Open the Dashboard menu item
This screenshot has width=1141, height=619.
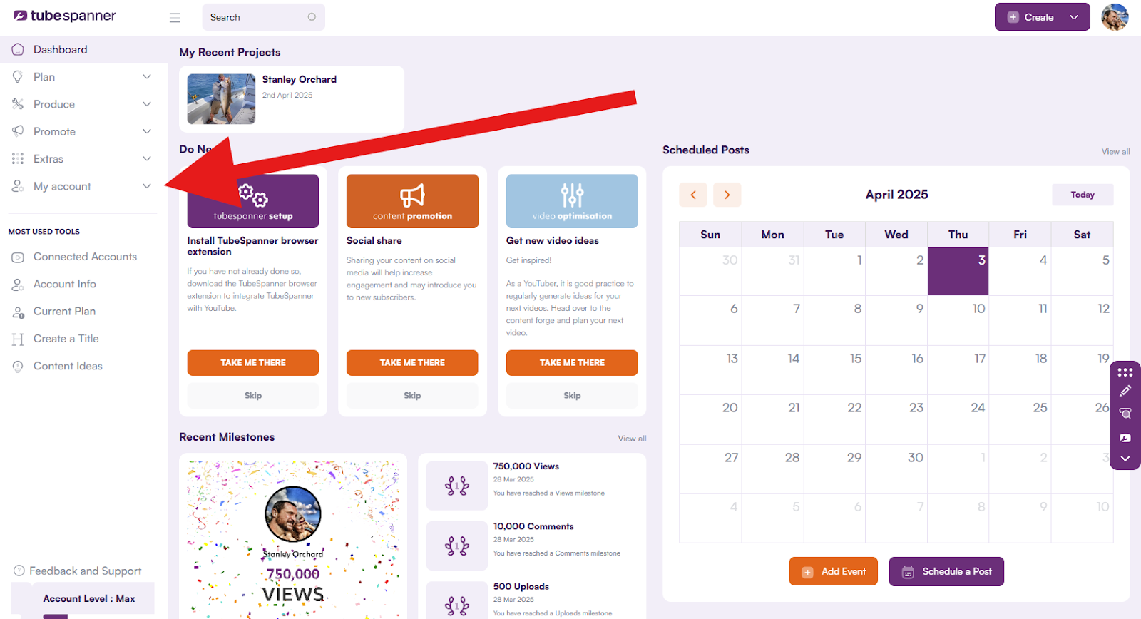pos(84,49)
